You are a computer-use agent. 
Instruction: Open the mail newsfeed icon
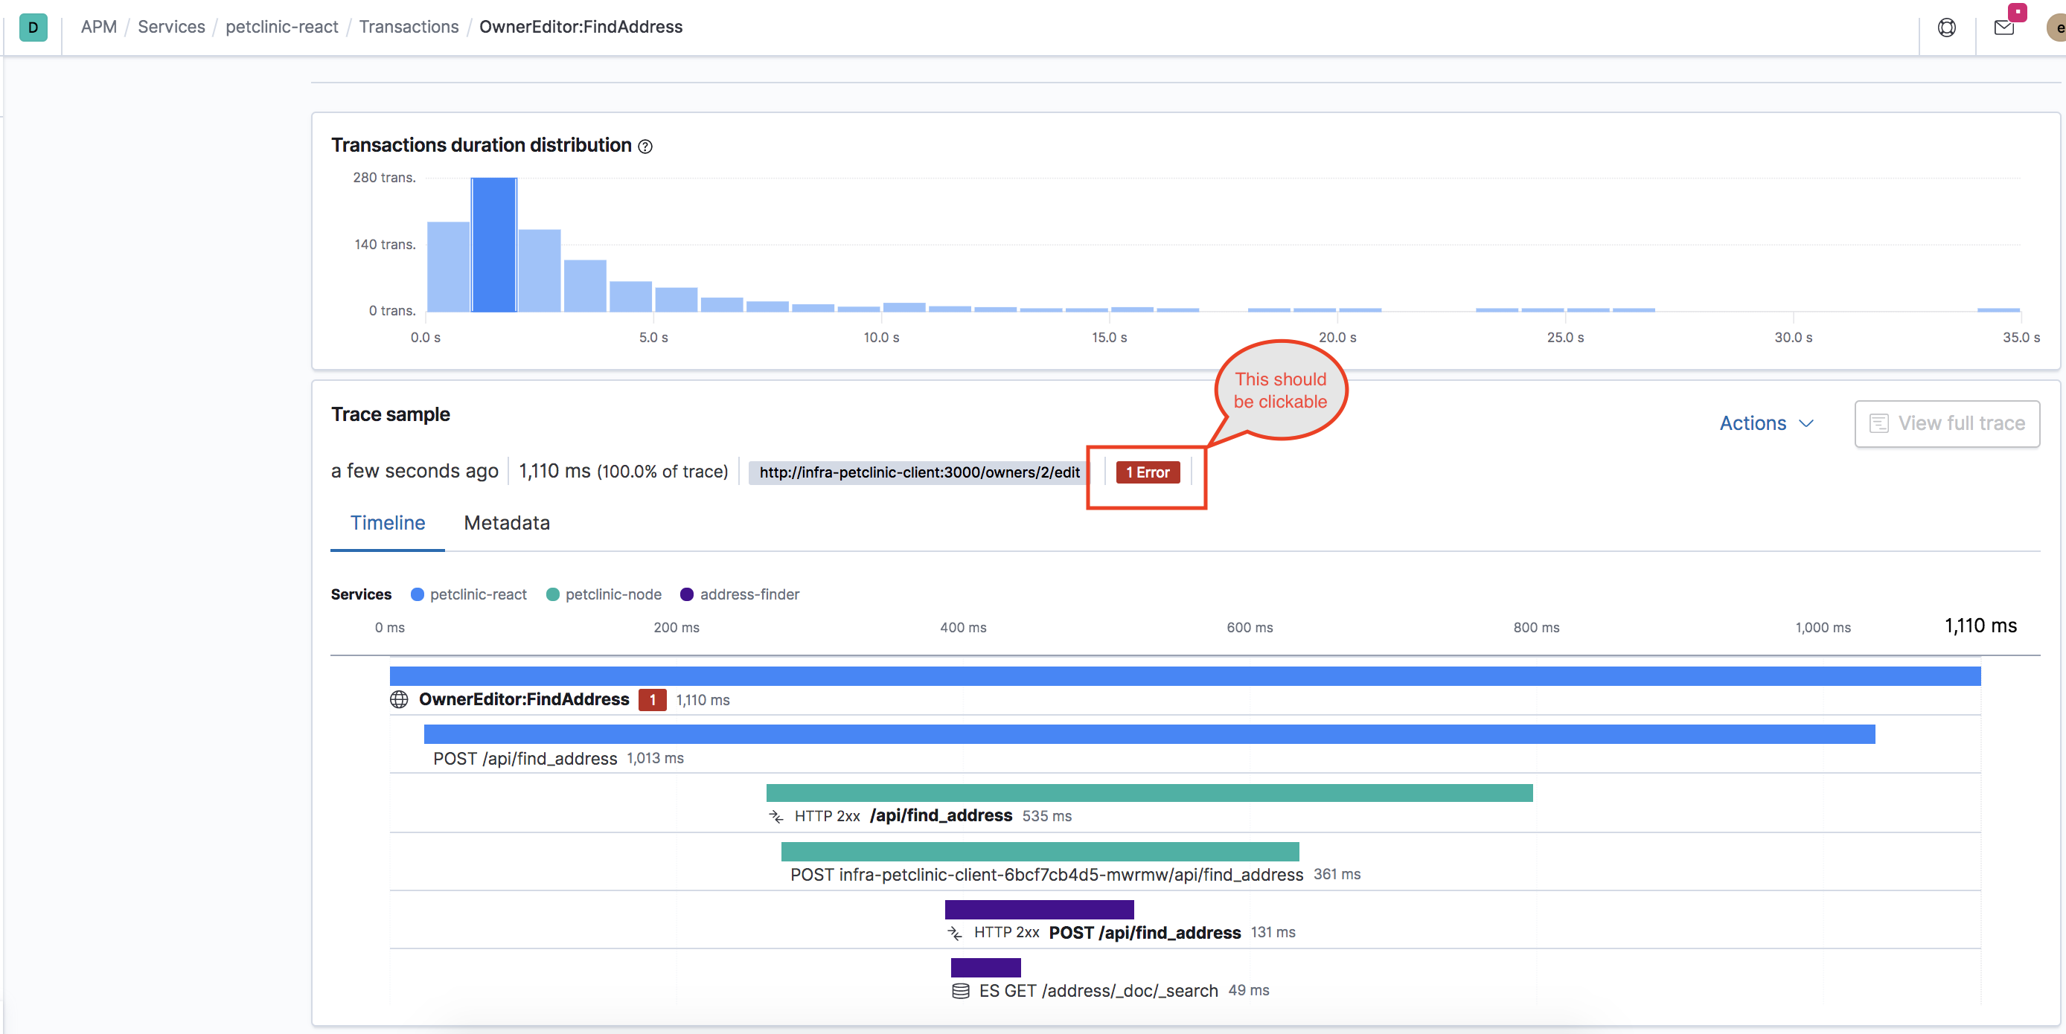click(x=2003, y=28)
